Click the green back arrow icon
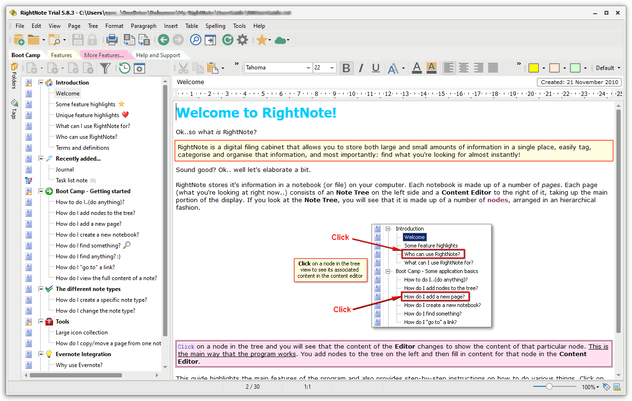The height and width of the screenshot is (401, 632). click(x=164, y=40)
